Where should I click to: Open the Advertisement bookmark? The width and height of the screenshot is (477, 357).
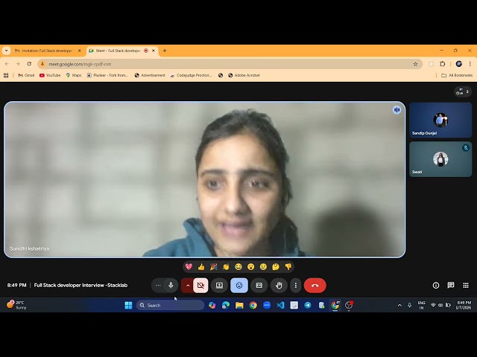pos(150,75)
